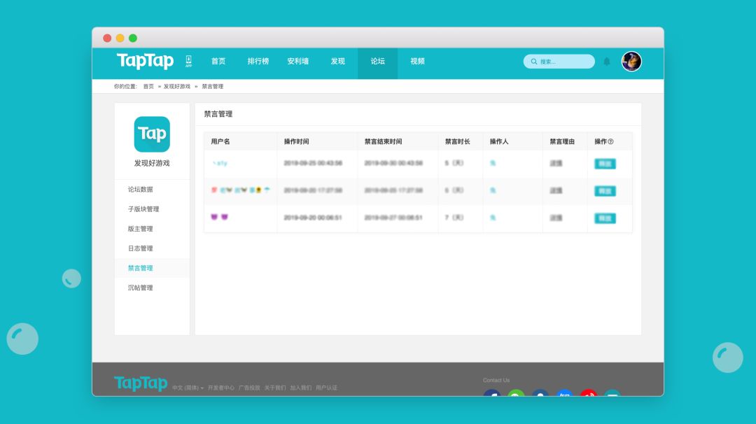Click the help icon next to 操作
Image resolution: width=756 pixels, height=424 pixels.
click(x=610, y=141)
